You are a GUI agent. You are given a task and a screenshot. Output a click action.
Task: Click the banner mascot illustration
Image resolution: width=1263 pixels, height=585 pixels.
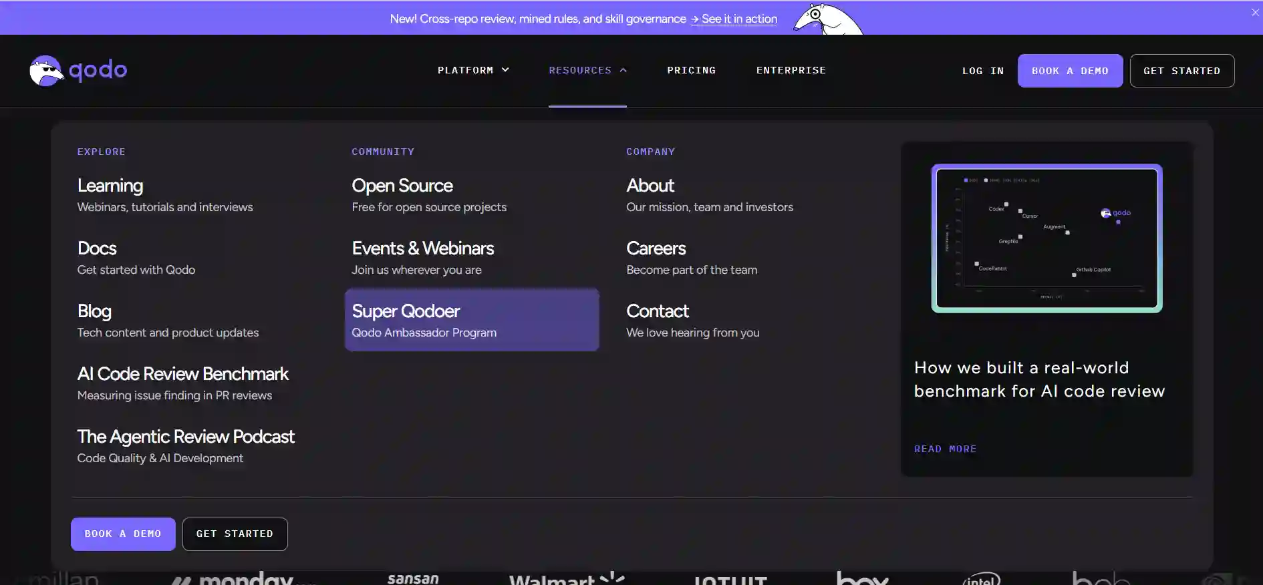tap(828, 19)
